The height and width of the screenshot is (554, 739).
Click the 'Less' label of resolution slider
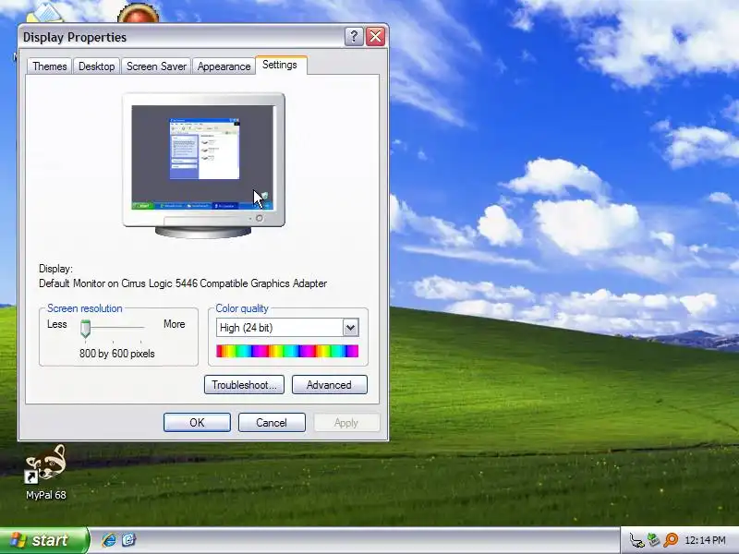(x=57, y=324)
